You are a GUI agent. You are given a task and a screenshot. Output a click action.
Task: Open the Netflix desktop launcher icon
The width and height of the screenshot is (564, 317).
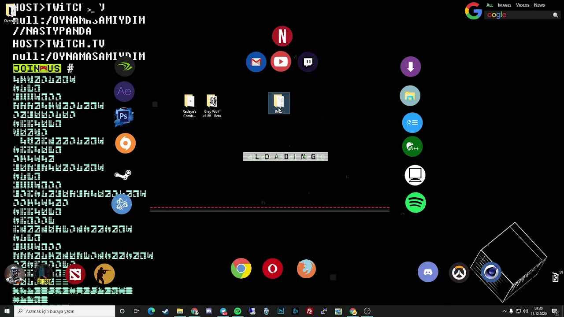[x=282, y=36]
